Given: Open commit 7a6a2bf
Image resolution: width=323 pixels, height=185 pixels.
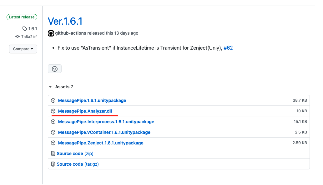Looking at the screenshot, I should (29, 37).
